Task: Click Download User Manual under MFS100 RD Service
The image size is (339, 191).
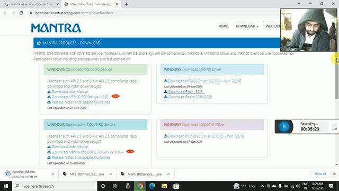Action: pos(70,92)
